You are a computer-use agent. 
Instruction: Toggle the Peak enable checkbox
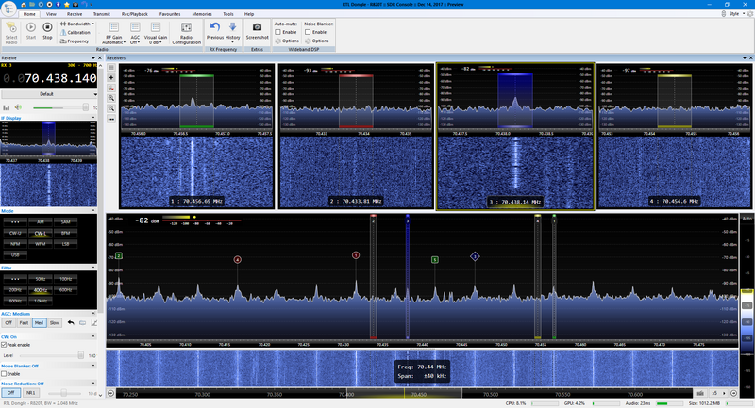(4, 345)
